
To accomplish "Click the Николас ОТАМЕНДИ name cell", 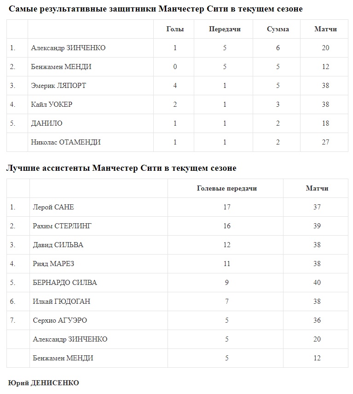I will pyautogui.click(x=66, y=142).
